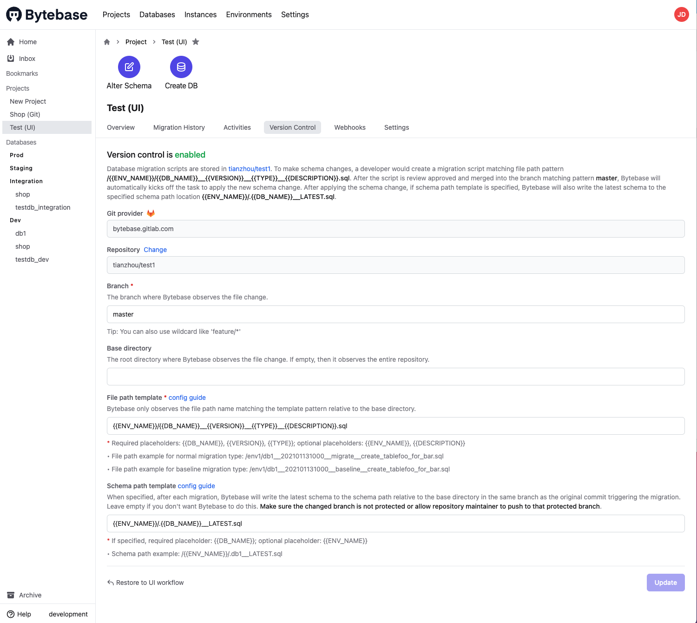The width and height of the screenshot is (697, 623).
Task: Select the Version Control tab
Action: click(x=292, y=127)
